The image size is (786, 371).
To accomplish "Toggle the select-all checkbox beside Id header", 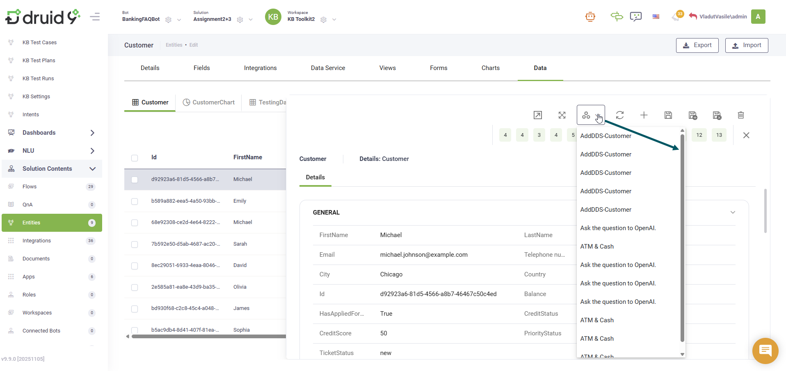I will [x=135, y=158].
